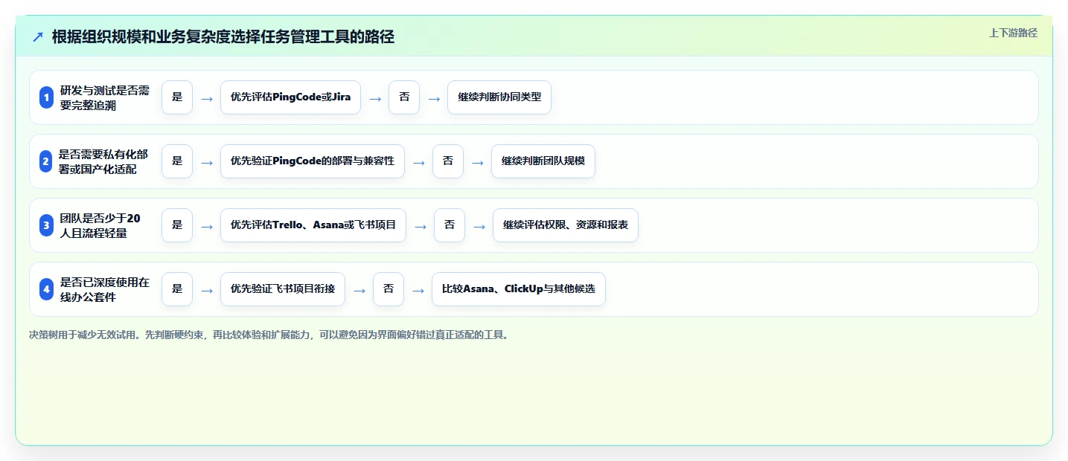Open 继续评估权限、资源和报表 box

tap(566, 225)
